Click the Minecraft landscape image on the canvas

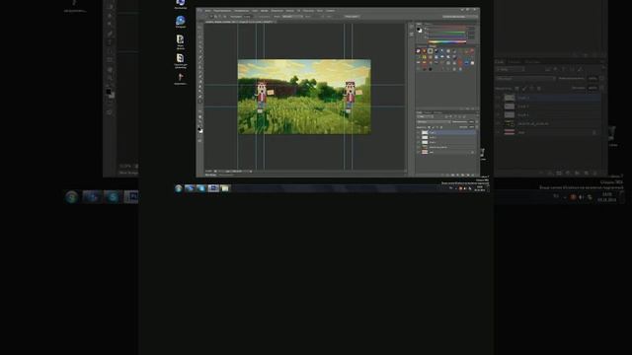click(304, 97)
